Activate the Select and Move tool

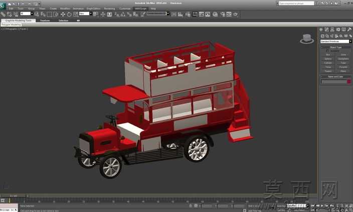pos(63,14)
